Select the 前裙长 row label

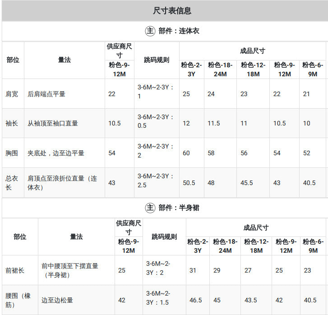coord(15,270)
